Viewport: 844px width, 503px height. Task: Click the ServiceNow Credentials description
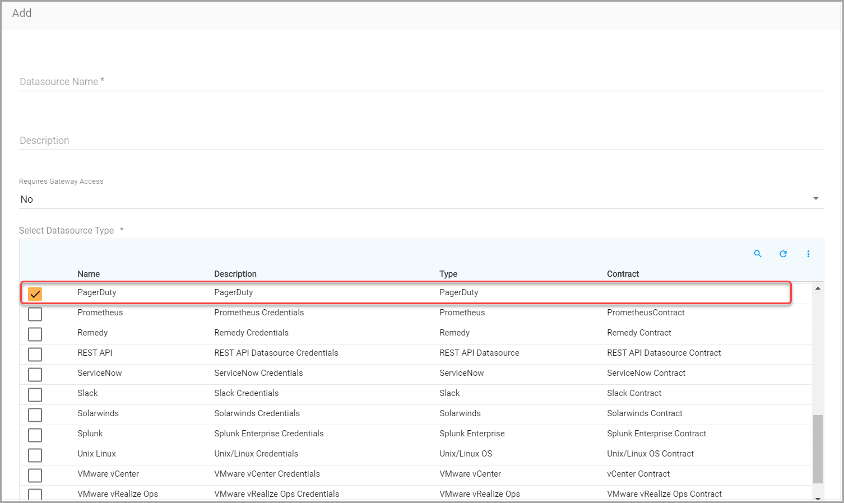(x=258, y=373)
